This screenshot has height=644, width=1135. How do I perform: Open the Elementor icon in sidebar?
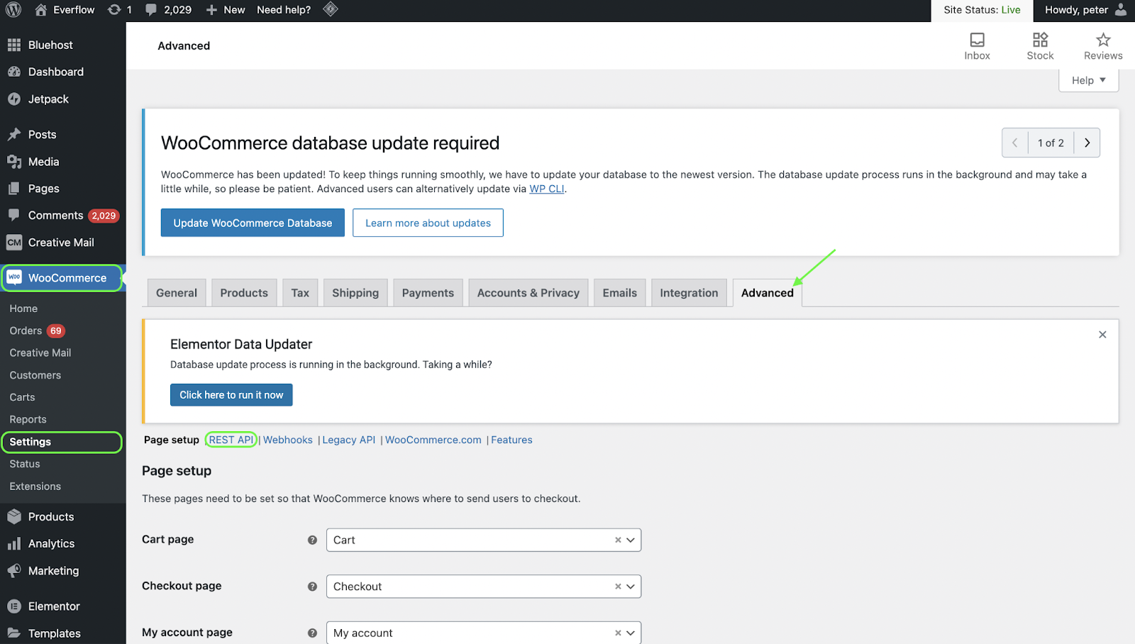click(x=14, y=606)
